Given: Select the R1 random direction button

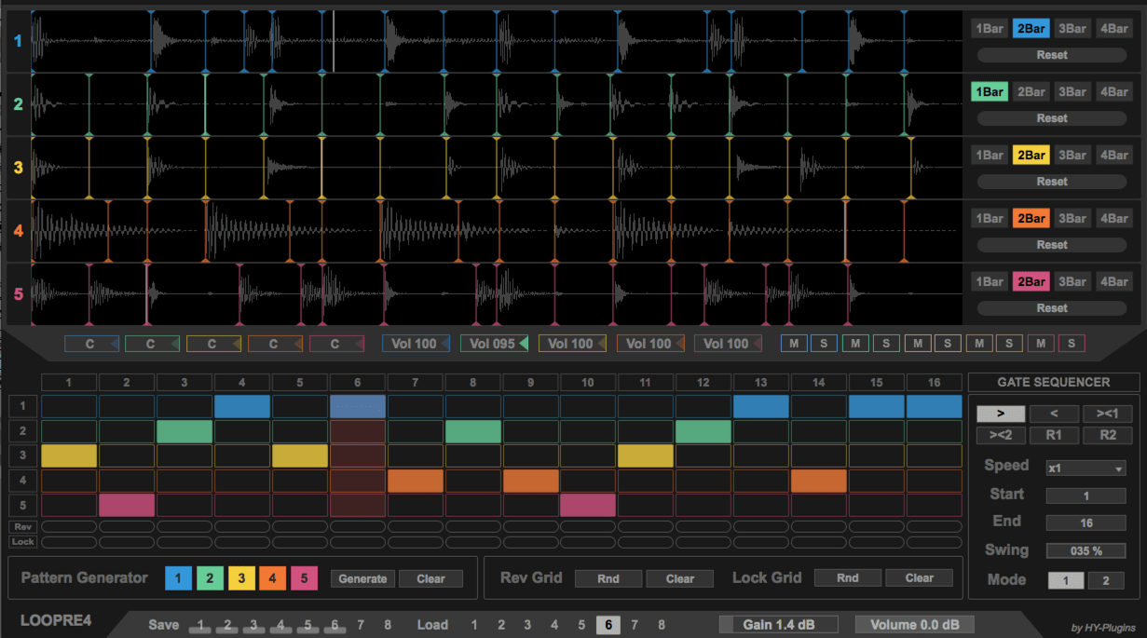Looking at the screenshot, I should coord(1054,435).
